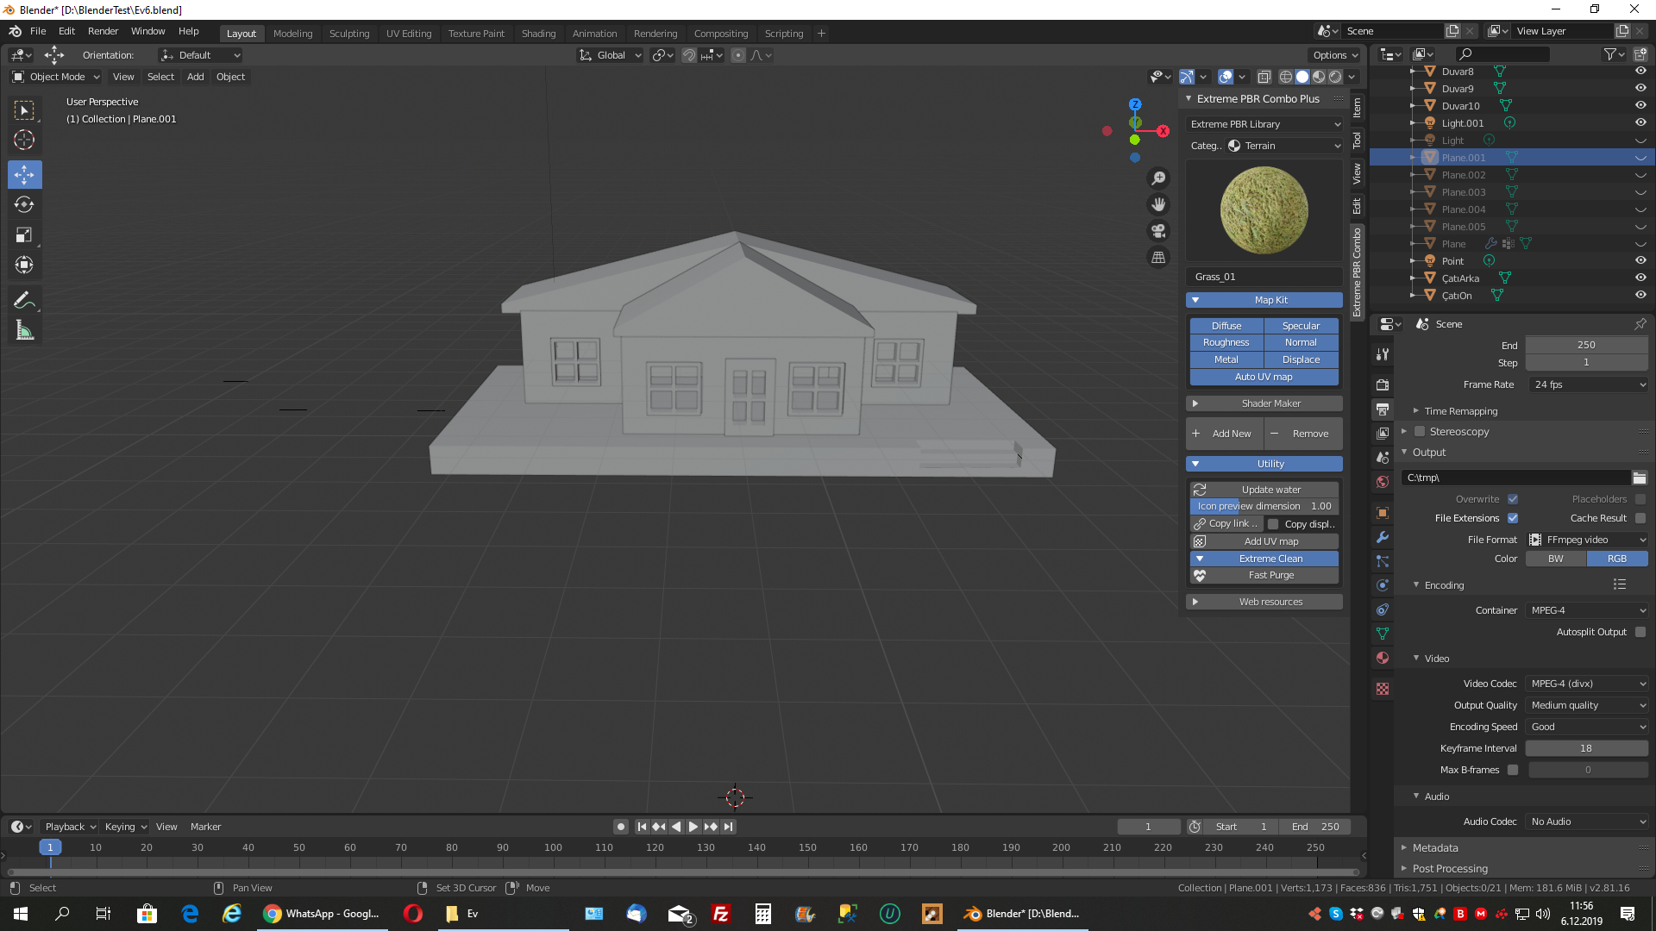This screenshot has height=931, width=1656.
Task: Open the viewport Add menu
Action: [196, 77]
